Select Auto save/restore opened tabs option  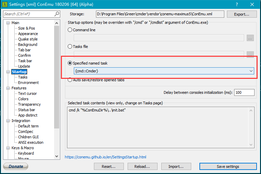70,80
